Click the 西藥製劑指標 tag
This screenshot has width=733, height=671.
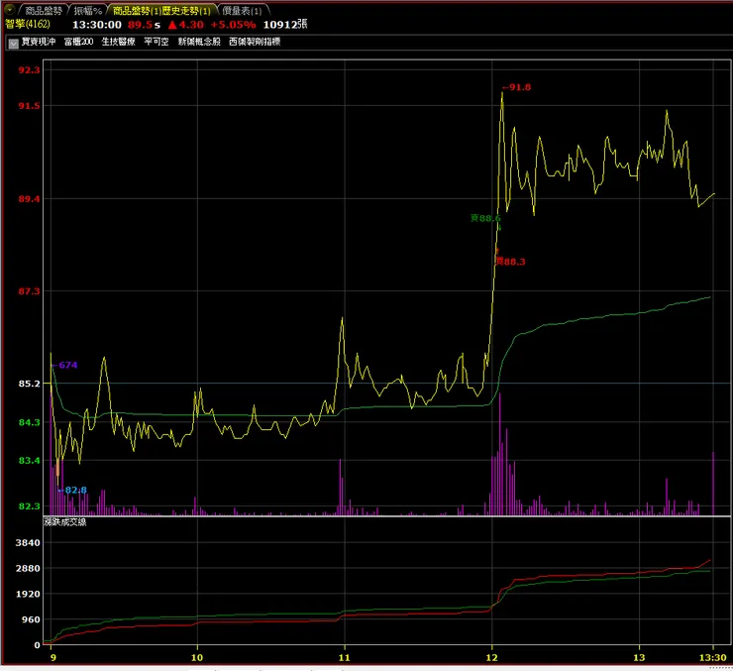[255, 42]
